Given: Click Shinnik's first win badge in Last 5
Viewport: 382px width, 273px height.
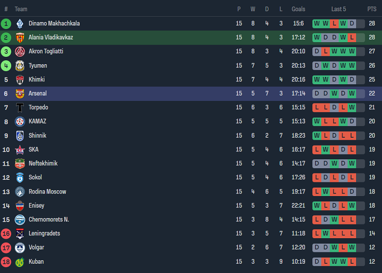Looking at the screenshot, I should point(316,136).
